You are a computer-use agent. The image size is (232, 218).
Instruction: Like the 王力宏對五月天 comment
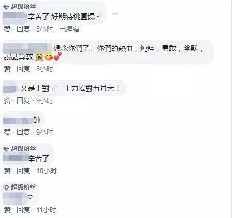click(x=7, y=100)
